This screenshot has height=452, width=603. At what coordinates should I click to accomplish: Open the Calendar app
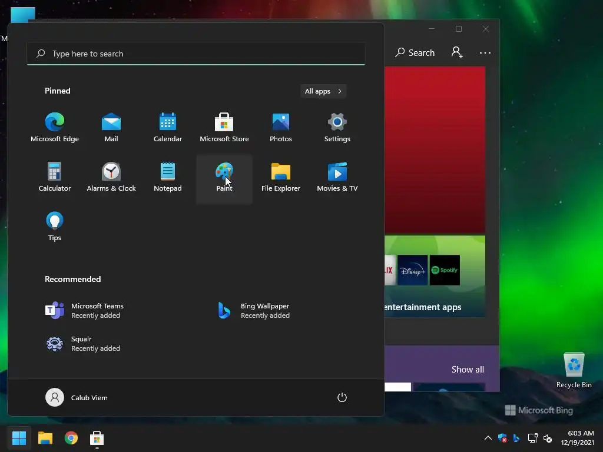pos(168,128)
